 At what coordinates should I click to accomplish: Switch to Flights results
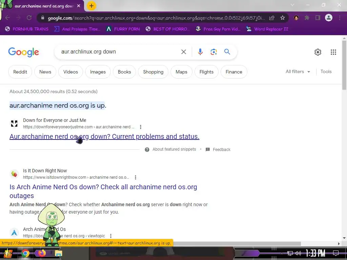206,72
